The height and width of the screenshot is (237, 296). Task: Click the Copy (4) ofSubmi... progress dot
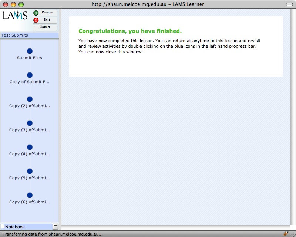point(30,147)
